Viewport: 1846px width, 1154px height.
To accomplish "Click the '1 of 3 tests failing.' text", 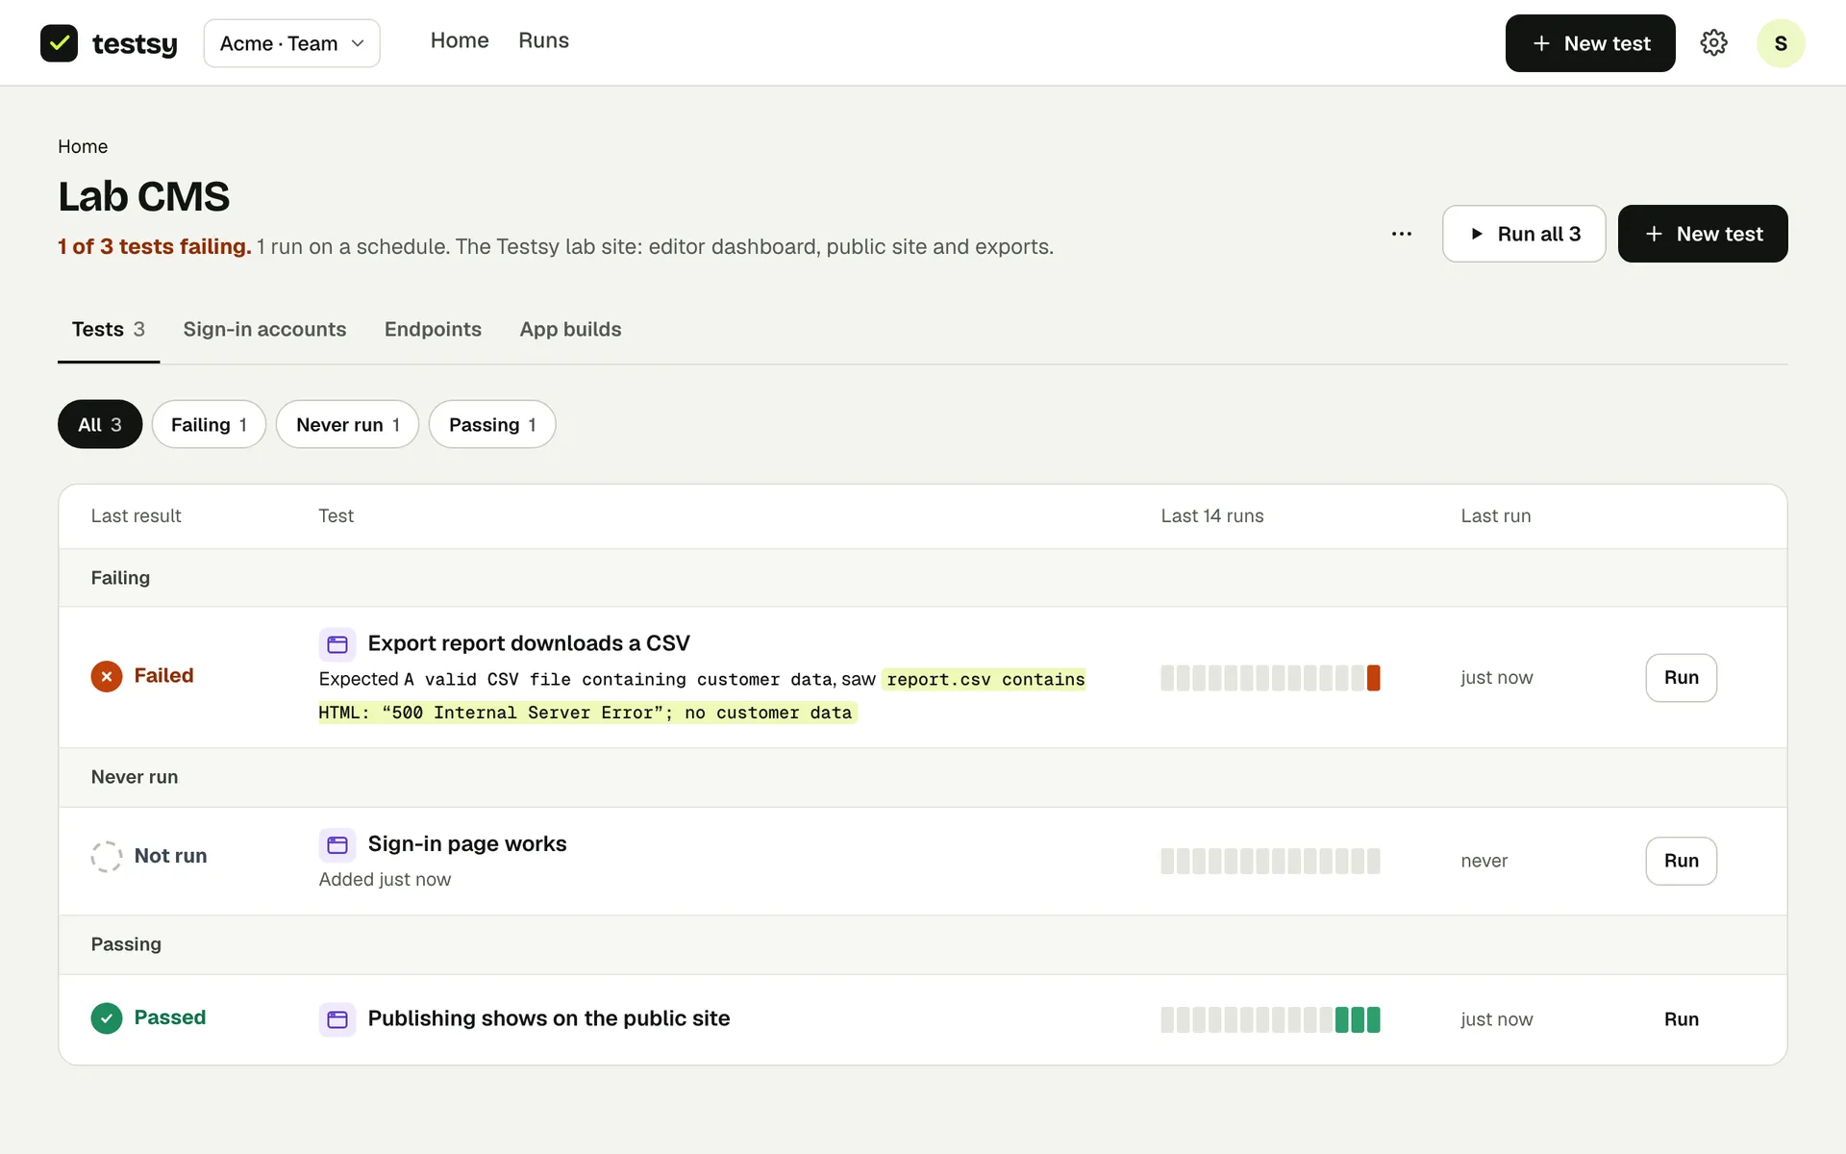I will tap(155, 246).
